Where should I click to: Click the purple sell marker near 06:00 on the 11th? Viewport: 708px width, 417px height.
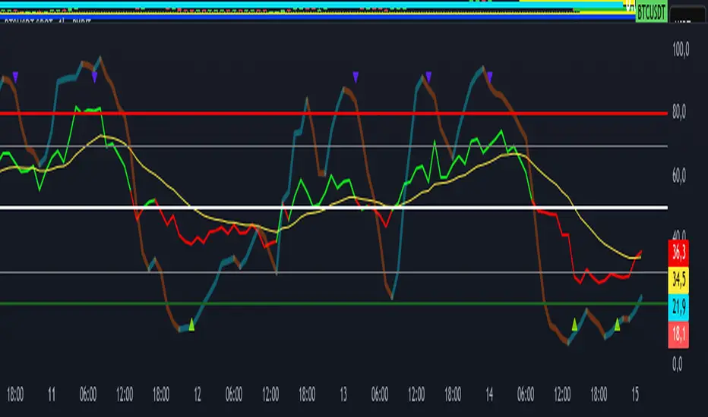(x=94, y=77)
